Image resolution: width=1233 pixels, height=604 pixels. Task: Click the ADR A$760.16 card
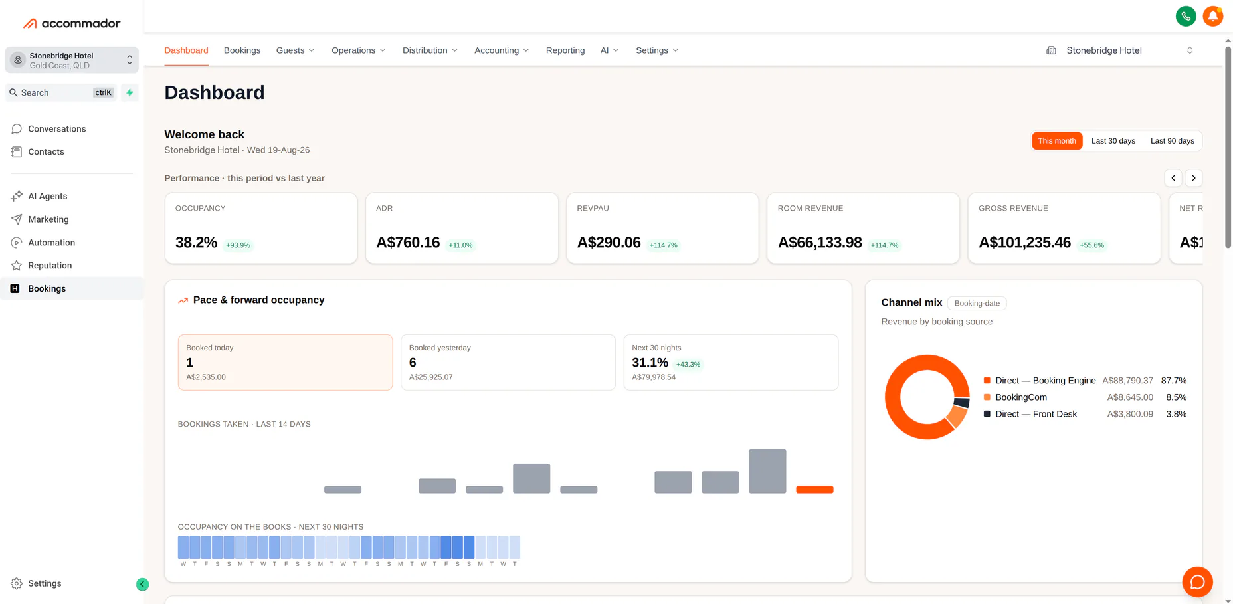tap(462, 228)
